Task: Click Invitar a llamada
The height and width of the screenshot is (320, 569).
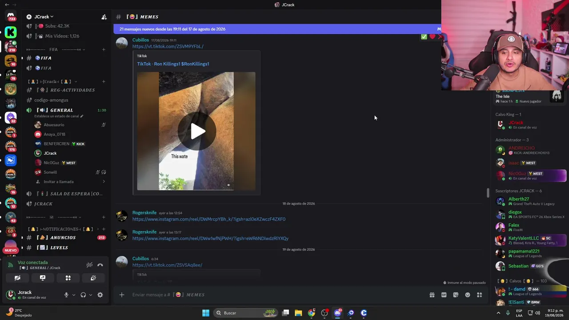Action: click(x=59, y=182)
